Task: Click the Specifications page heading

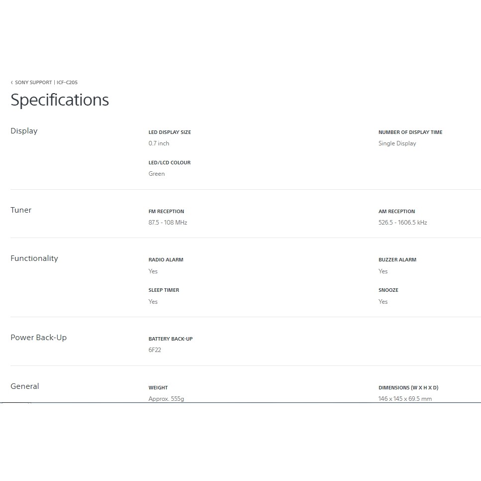Action: [60, 100]
